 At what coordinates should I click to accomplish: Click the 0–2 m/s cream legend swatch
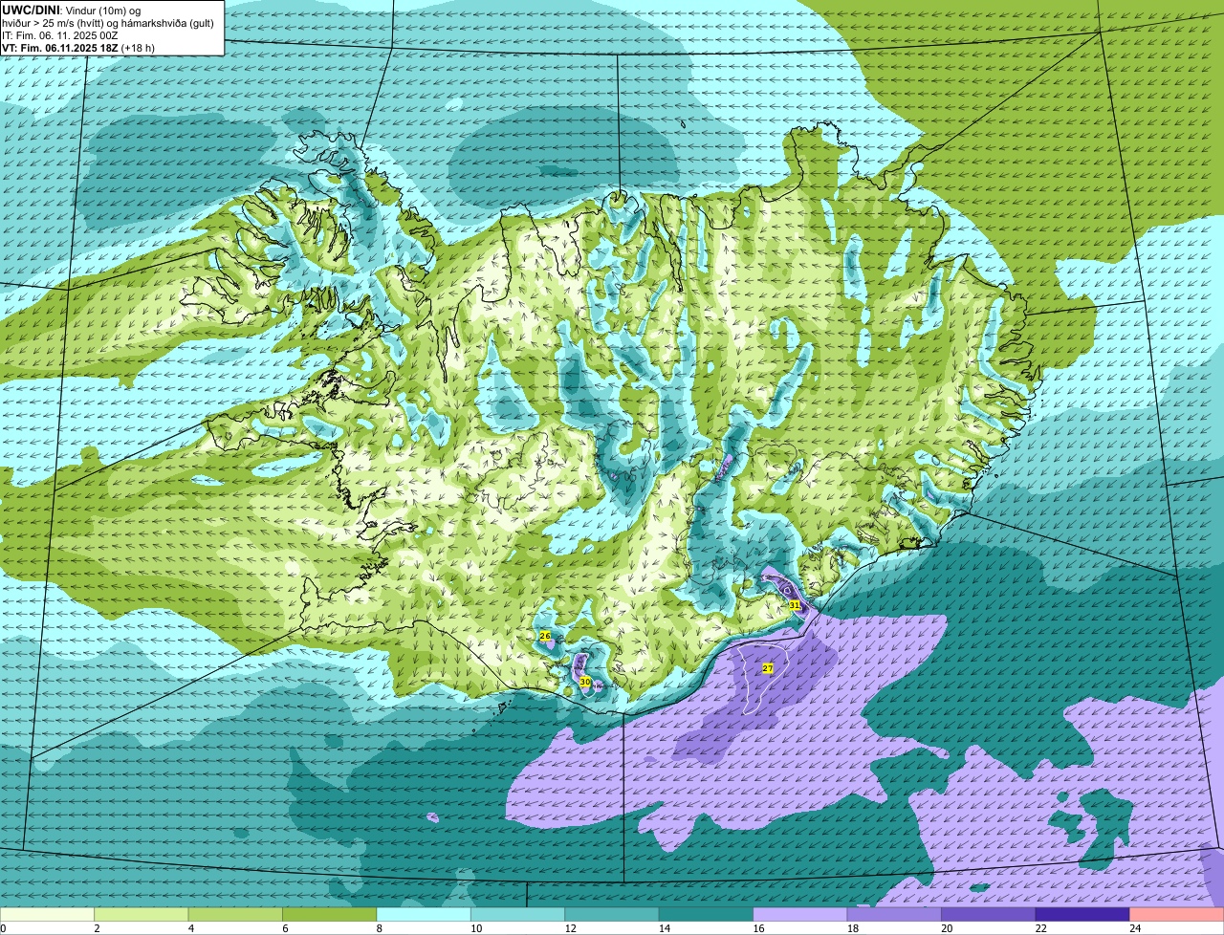point(48,915)
